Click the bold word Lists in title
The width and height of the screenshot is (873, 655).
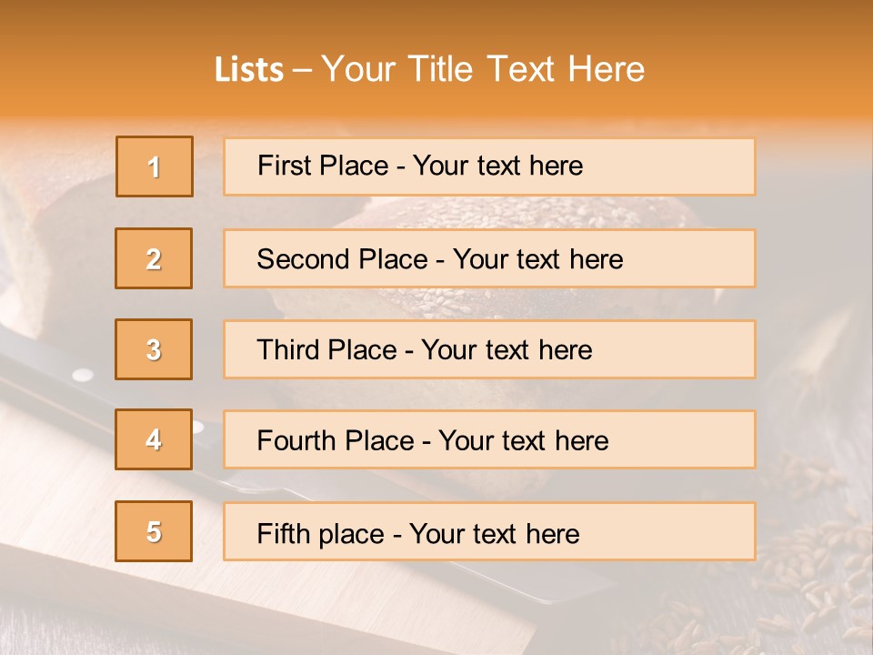249,69
